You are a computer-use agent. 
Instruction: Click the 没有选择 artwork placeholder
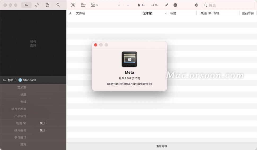click(33, 43)
